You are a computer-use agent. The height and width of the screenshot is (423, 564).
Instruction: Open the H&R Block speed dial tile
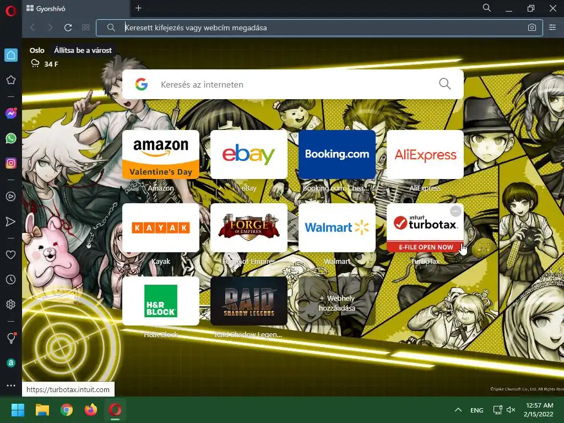point(161,301)
